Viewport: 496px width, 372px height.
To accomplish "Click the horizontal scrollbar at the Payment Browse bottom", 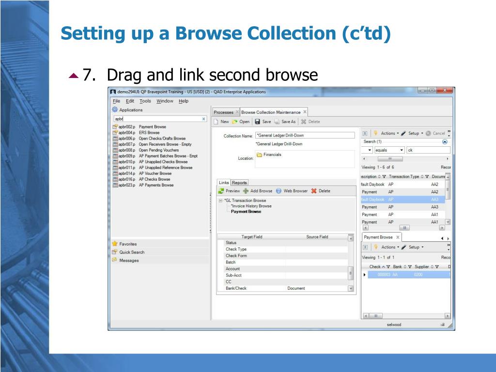I will point(406,316).
